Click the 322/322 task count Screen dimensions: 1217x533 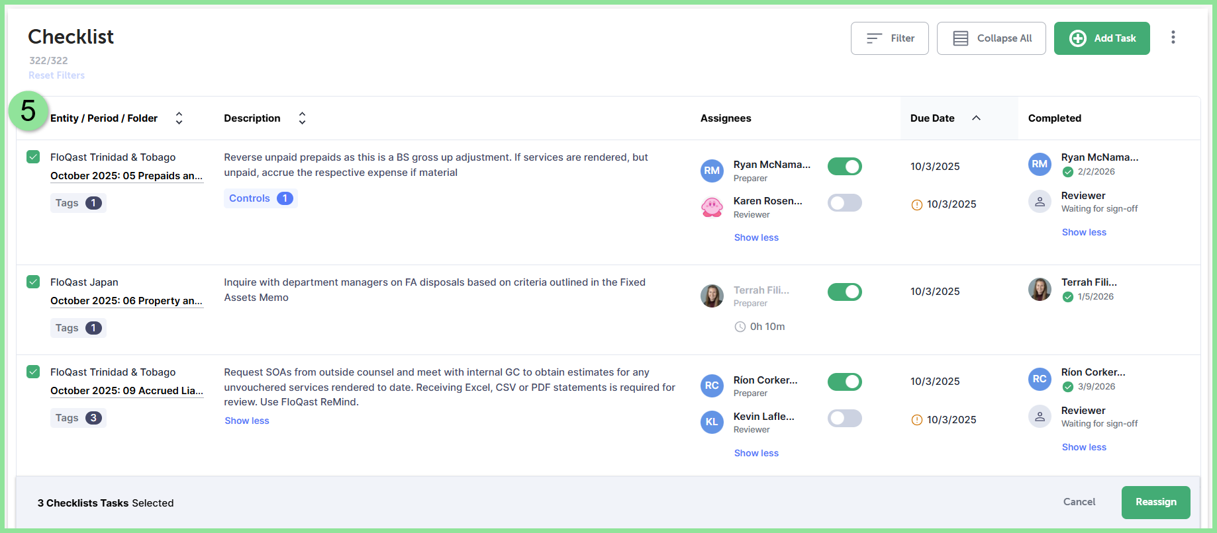pos(48,61)
